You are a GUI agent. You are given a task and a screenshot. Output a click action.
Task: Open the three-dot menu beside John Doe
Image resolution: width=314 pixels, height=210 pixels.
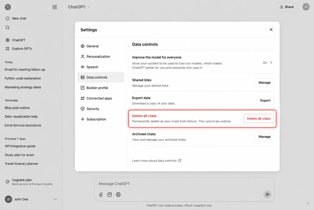click(55, 199)
